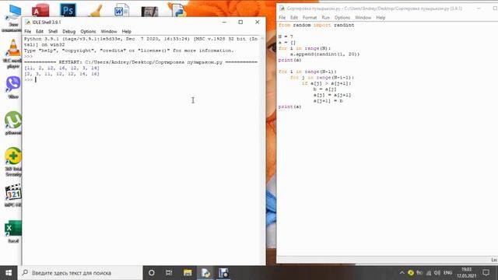Click the 'from random import randint' line
This screenshot has height=280, width=498.
317,25
